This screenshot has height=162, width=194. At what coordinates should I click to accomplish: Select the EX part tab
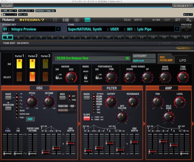tap(186, 37)
